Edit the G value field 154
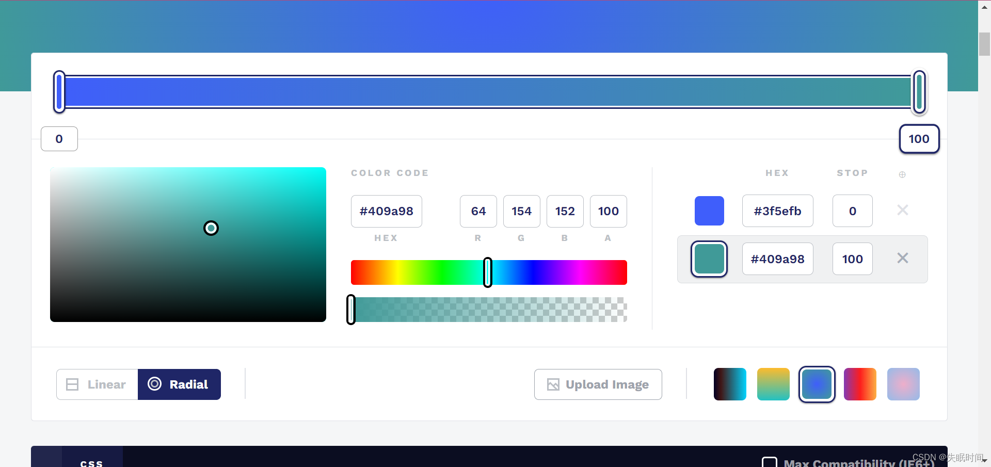This screenshot has width=991, height=467. click(522, 211)
